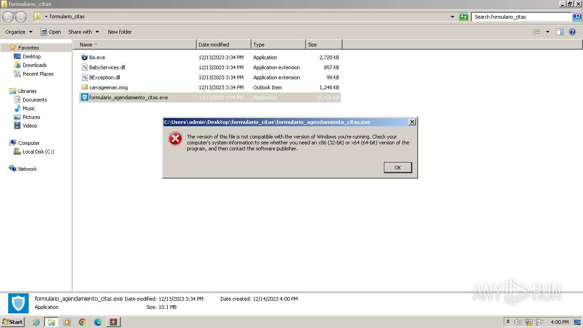Open Windows Media Player from taskbar
This screenshot has width=583, height=328.
point(67,322)
